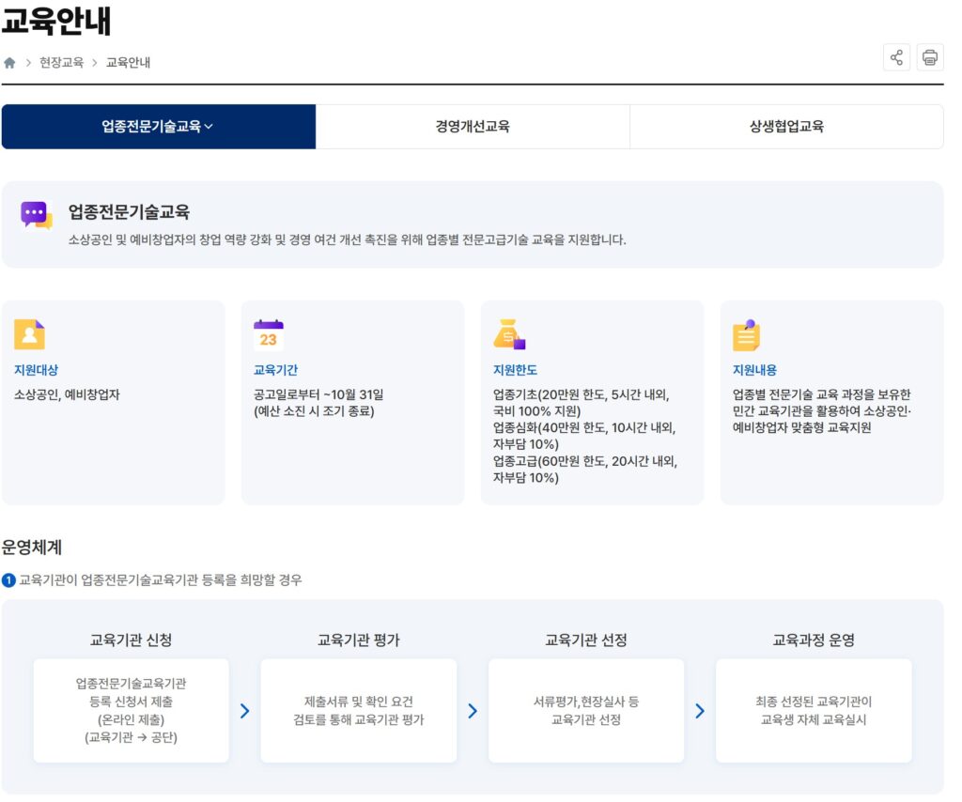962x802 pixels.
Task: Click the 업종심화(40만원 한도 line
Action: point(584,427)
